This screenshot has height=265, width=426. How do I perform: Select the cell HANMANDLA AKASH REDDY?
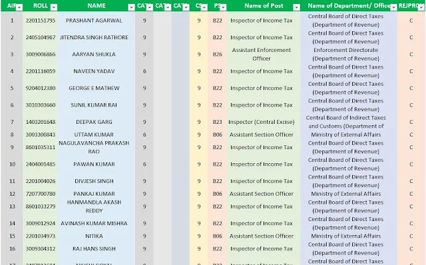coord(94,206)
